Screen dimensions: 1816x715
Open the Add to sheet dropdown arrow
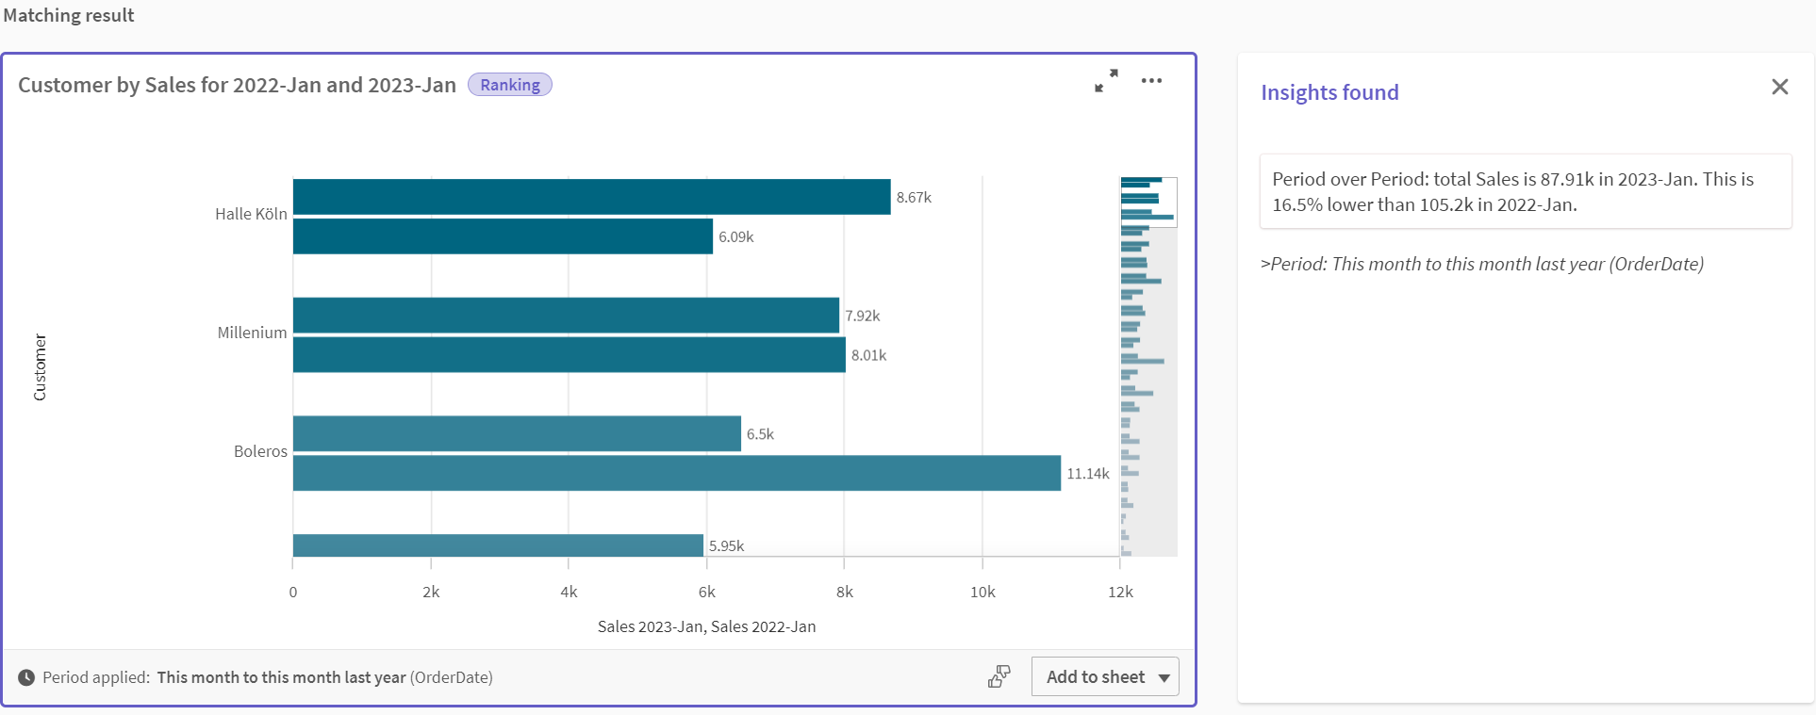coord(1164,676)
